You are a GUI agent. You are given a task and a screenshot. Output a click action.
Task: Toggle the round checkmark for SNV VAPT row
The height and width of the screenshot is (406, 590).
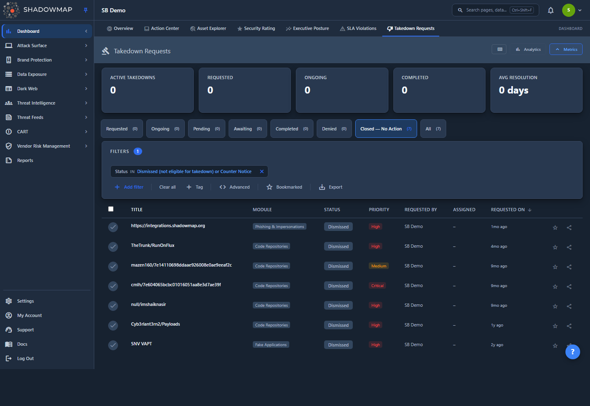(x=113, y=345)
